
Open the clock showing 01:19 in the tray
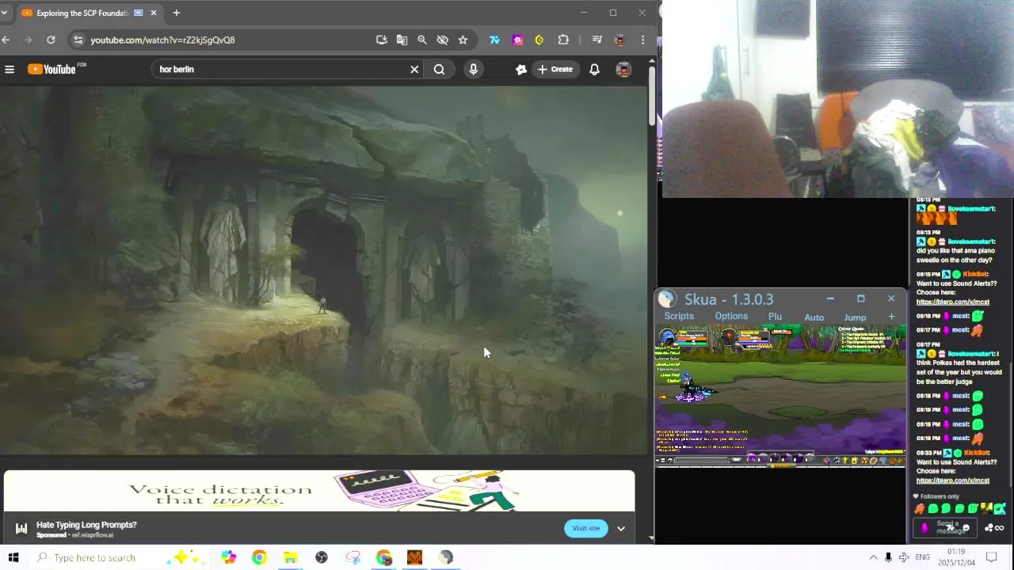coord(956,557)
